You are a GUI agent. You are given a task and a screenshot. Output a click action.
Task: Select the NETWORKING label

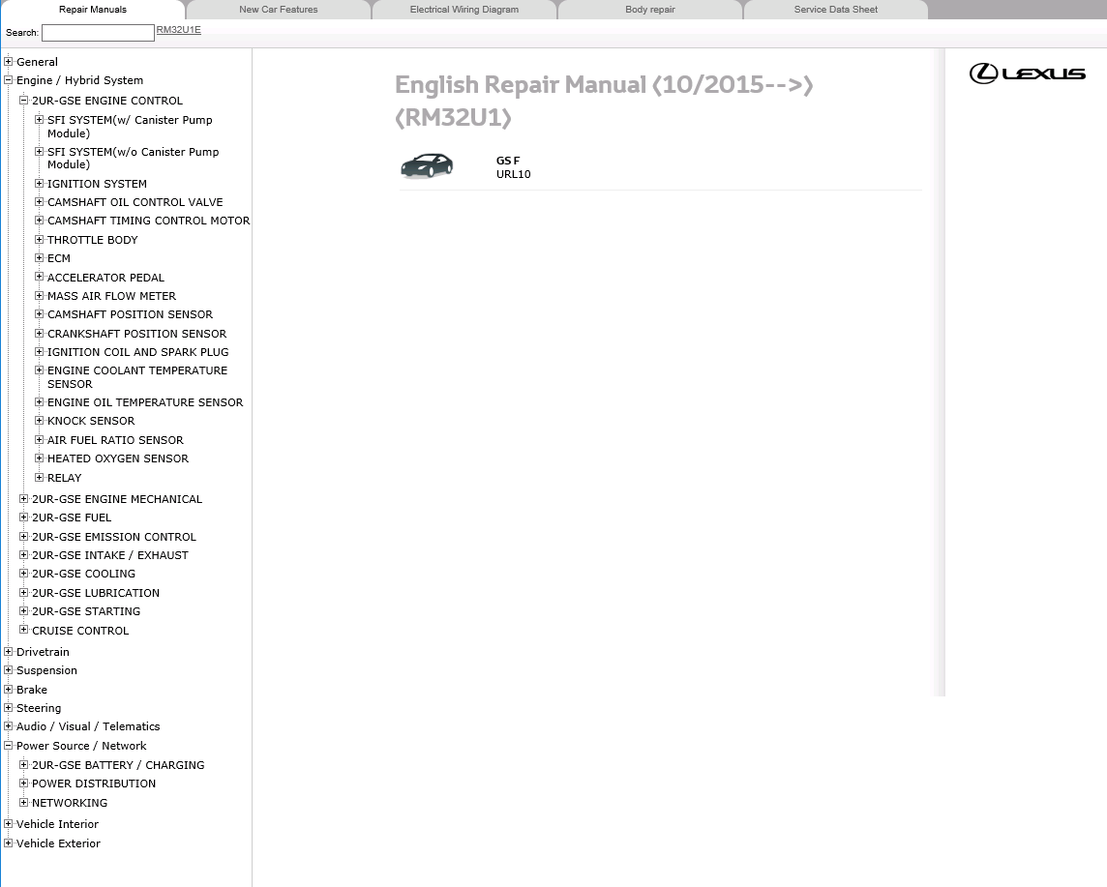[x=70, y=803]
